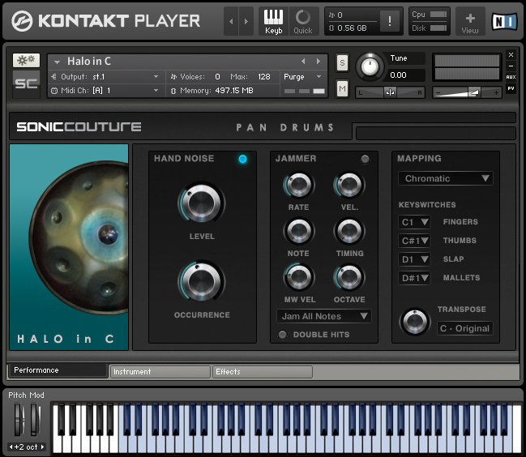Click the MW VEL knob

tap(299, 277)
